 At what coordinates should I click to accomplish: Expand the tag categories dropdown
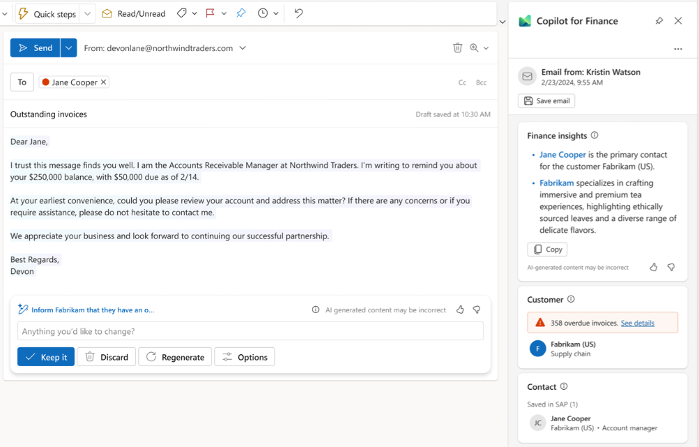195,14
